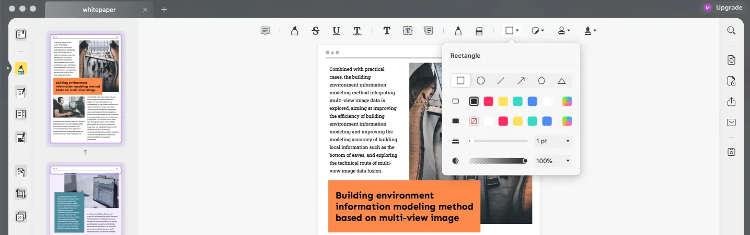Image resolution: width=750 pixels, height=235 pixels.
Task: Close the whitepaper tab
Action: click(145, 9)
